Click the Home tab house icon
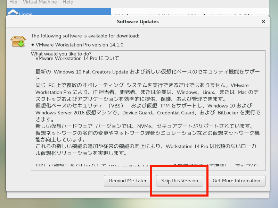 coord(13,12)
